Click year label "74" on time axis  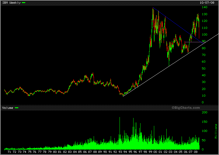tap(24, 152)
